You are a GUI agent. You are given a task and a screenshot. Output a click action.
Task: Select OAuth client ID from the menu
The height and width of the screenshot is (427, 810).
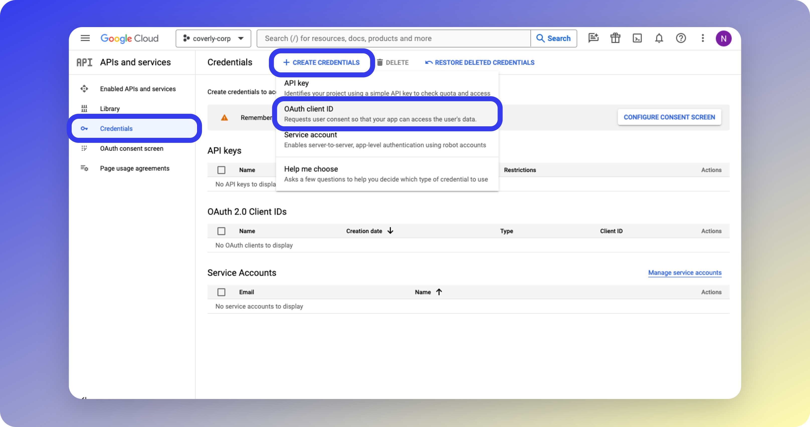[x=386, y=114]
